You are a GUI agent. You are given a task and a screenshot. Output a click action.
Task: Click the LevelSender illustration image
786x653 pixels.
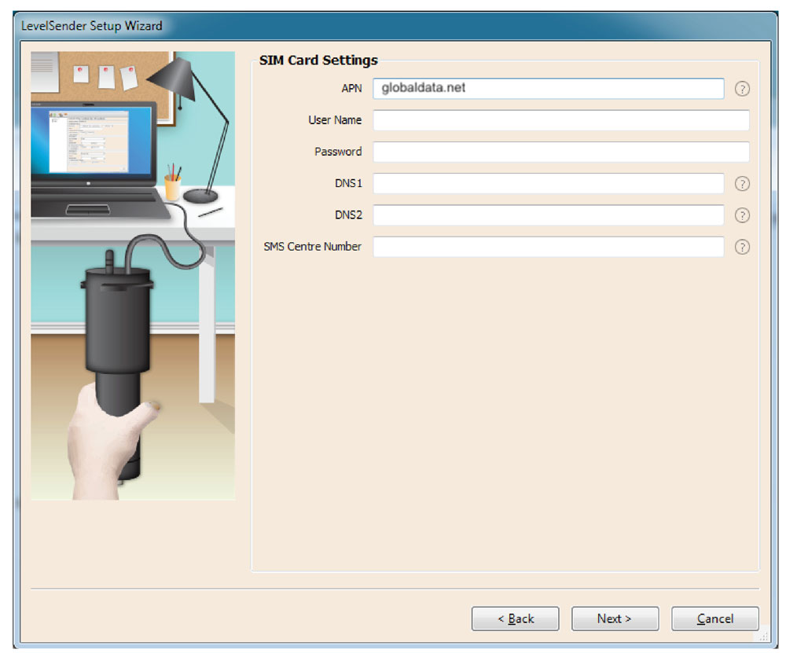[x=133, y=276]
